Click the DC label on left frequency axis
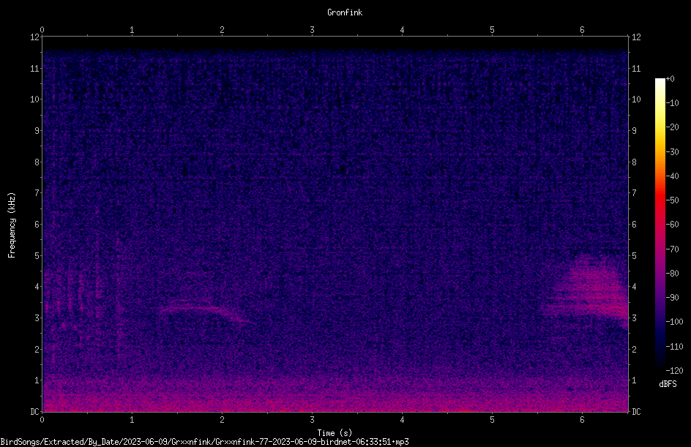 [34, 412]
